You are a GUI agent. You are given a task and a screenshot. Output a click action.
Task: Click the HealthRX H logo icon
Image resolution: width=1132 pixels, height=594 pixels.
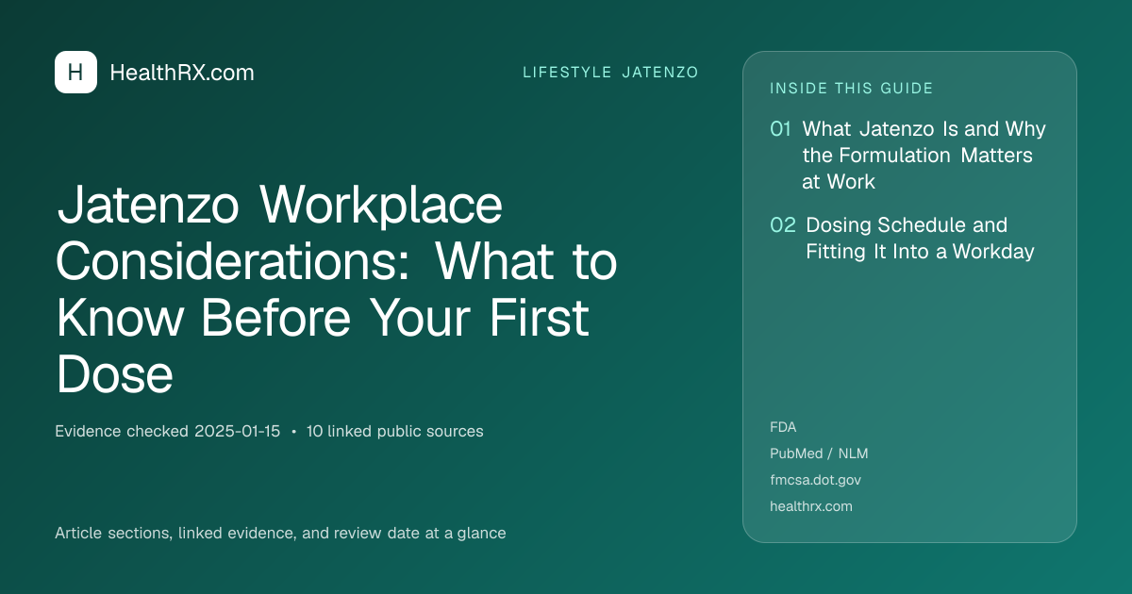(75, 73)
